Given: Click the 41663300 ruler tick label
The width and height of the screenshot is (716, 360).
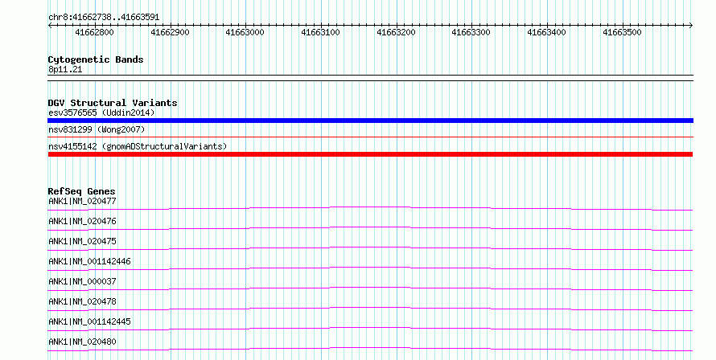Looking at the screenshot, I should (x=471, y=32).
